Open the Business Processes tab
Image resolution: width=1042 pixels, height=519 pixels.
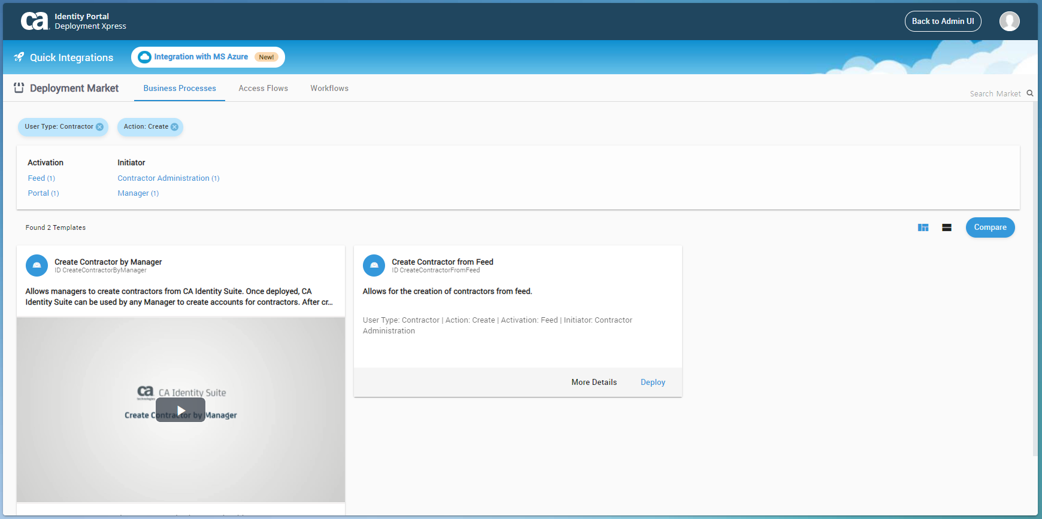180,88
